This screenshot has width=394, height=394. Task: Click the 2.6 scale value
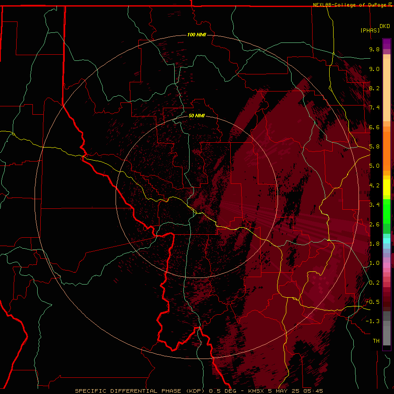[x=374, y=225]
